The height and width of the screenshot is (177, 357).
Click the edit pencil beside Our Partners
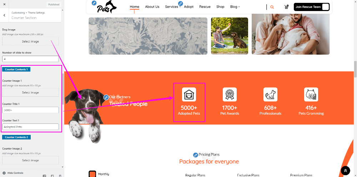pos(106,97)
